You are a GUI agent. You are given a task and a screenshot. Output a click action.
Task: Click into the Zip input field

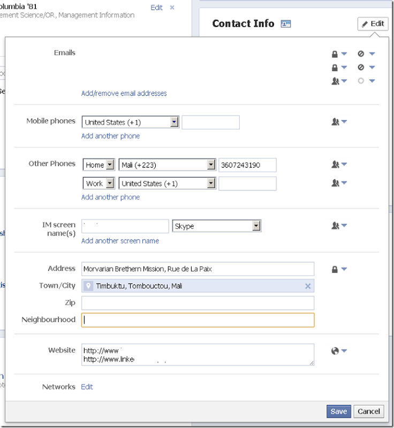coord(198,303)
